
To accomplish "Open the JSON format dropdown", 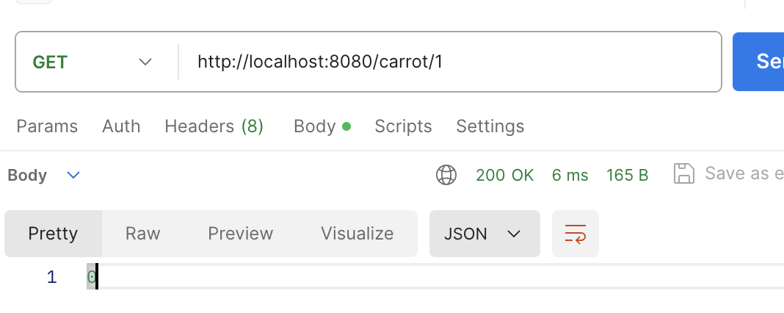I will pyautogui.click(x=484, y=234).
